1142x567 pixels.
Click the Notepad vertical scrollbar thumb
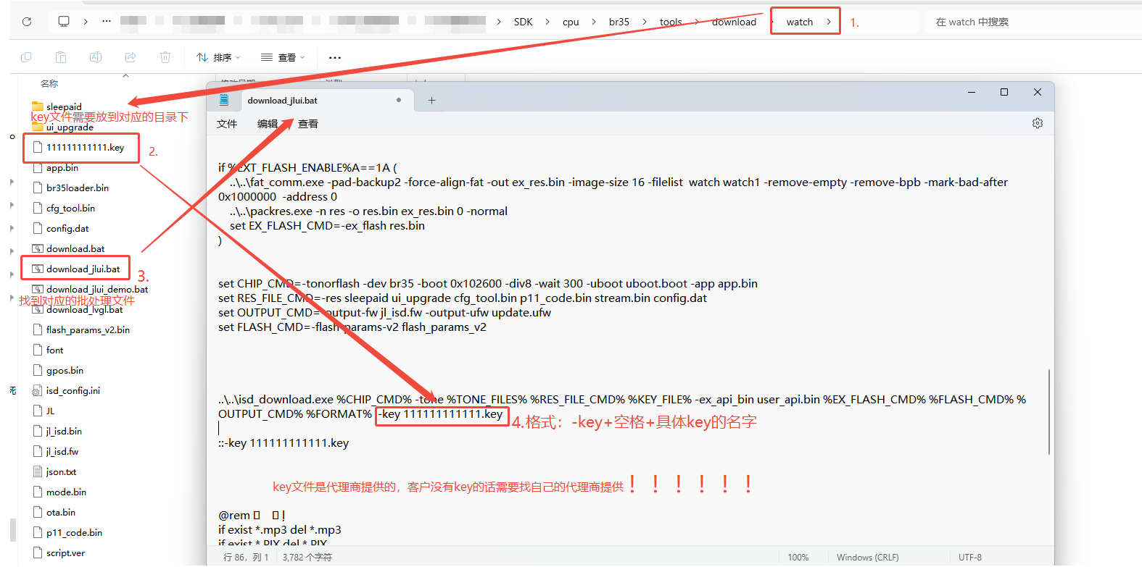pyautogui.click(x=1049, y=411)
